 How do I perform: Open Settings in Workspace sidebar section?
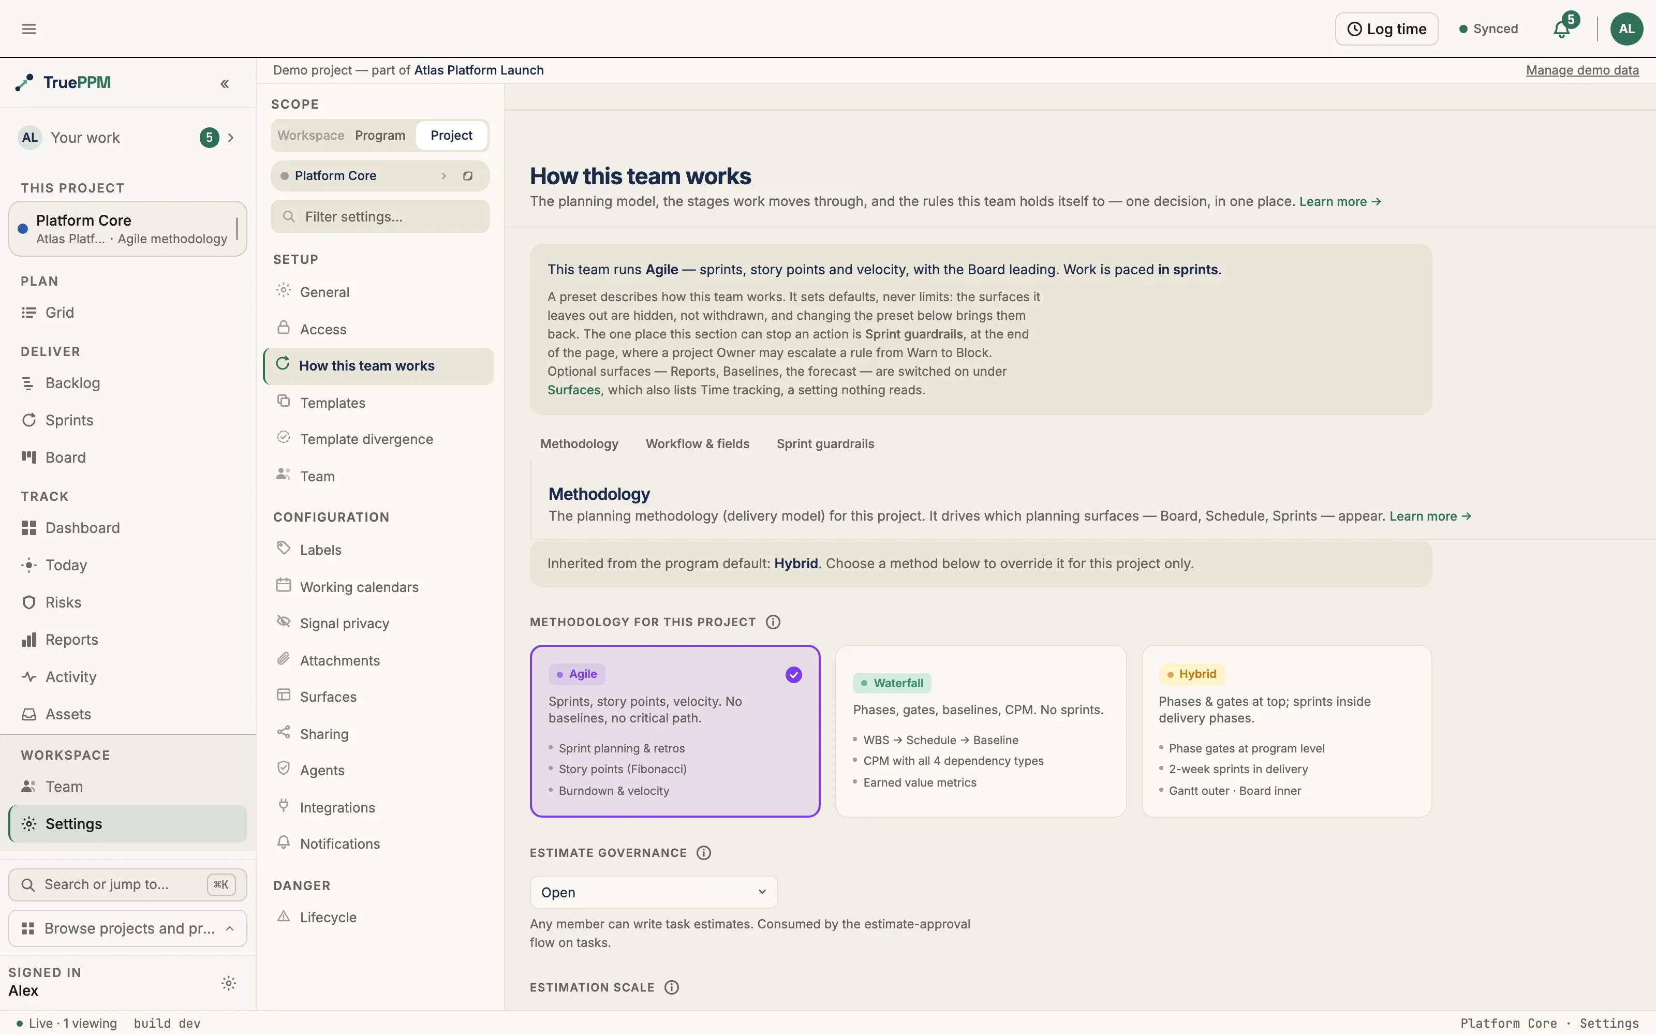coord(128,824)
